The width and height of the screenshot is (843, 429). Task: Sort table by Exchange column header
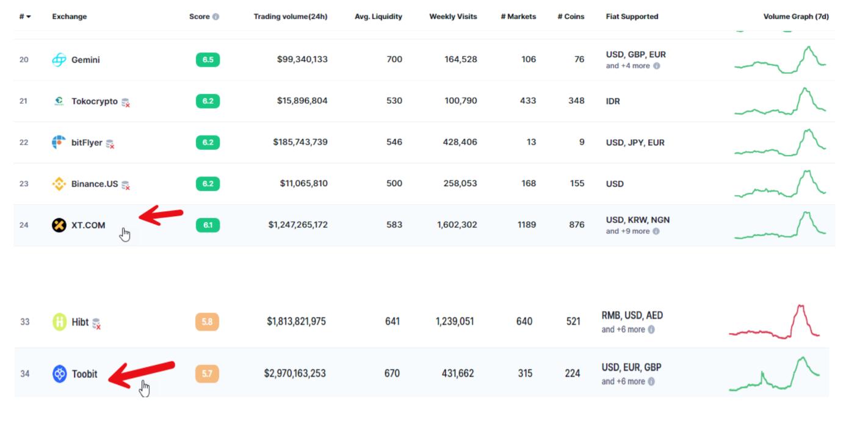pos(70,16)
